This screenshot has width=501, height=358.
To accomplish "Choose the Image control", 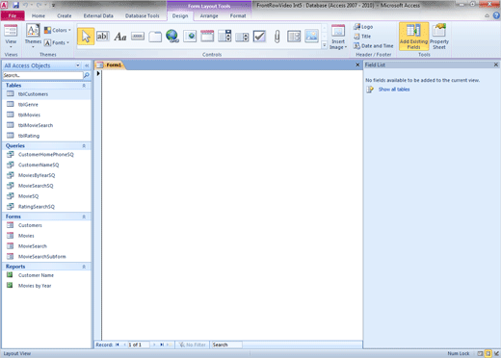I will tap(311, 37).
